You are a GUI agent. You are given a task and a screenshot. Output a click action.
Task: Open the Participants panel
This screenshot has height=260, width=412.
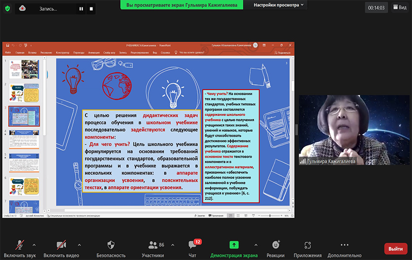[153, 249]
